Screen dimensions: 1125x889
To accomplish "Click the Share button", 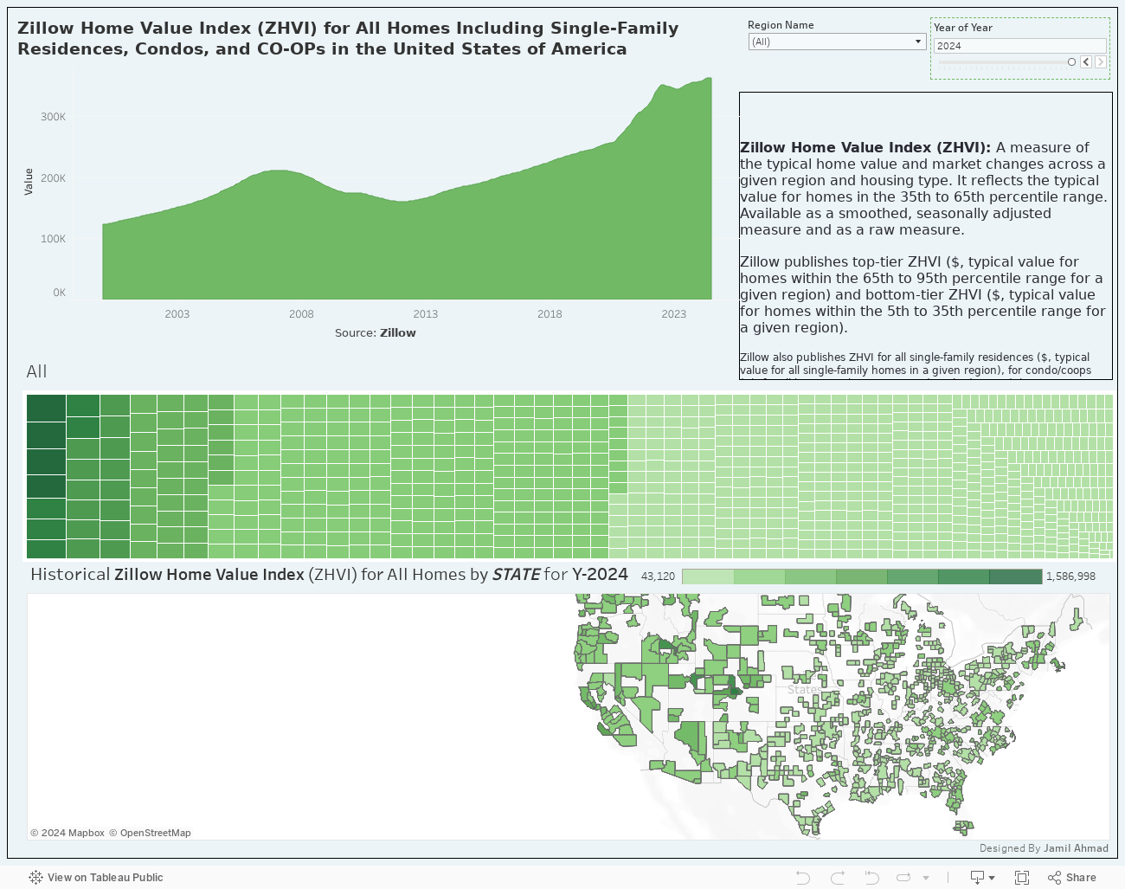I will pyautogui.click(x=1071, y=878).
